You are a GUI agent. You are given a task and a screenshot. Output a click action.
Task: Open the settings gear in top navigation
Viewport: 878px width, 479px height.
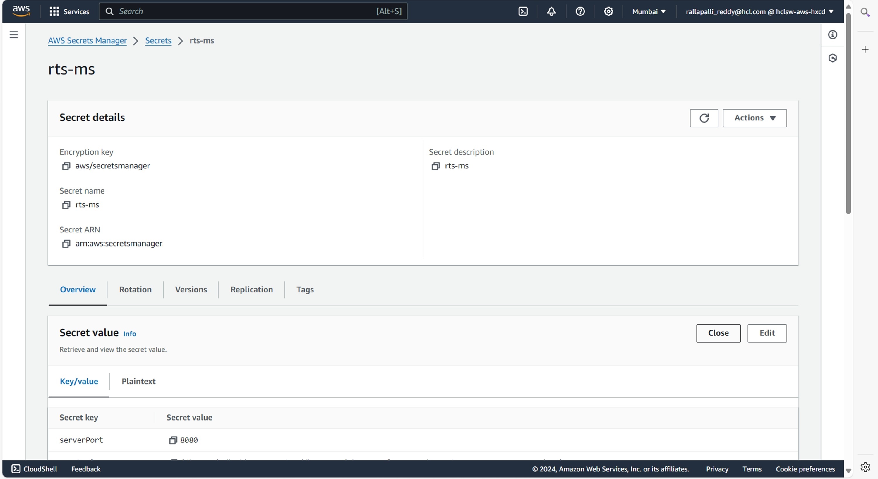coord(608,12)
